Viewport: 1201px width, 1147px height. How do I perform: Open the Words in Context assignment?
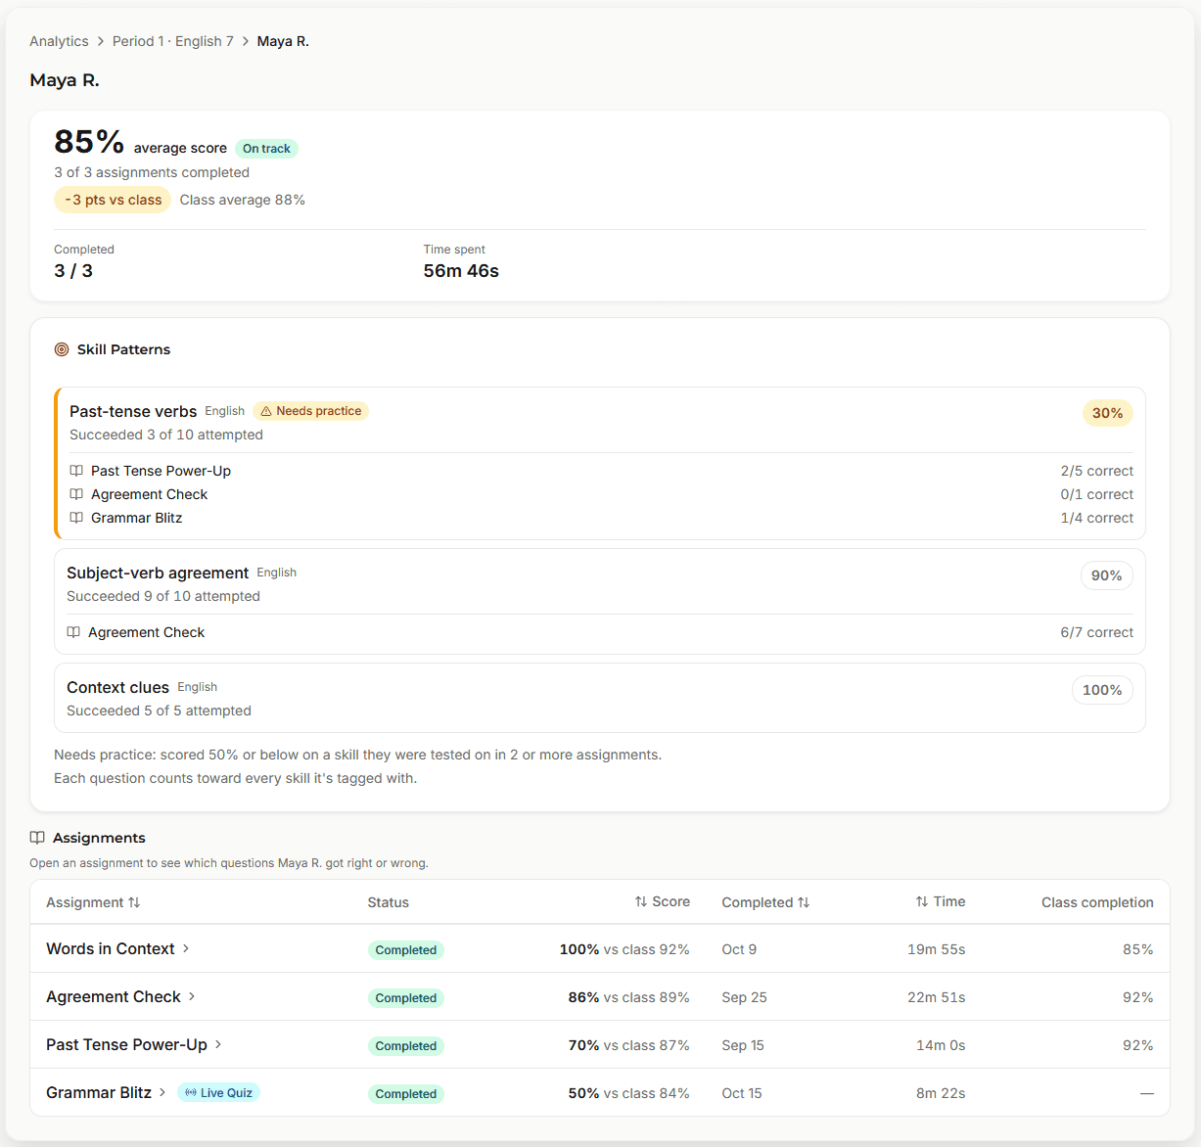(x=111, y=948)
